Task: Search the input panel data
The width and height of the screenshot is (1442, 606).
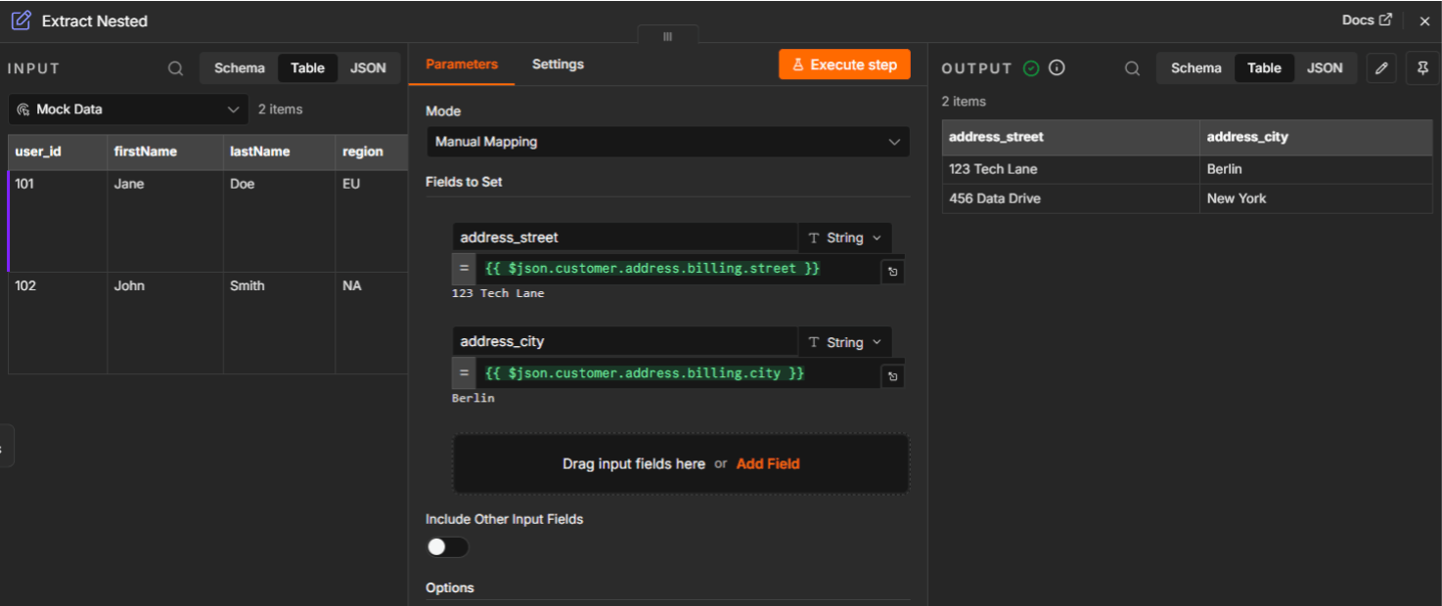Action: pyautogui.click(x=175, y=68)
